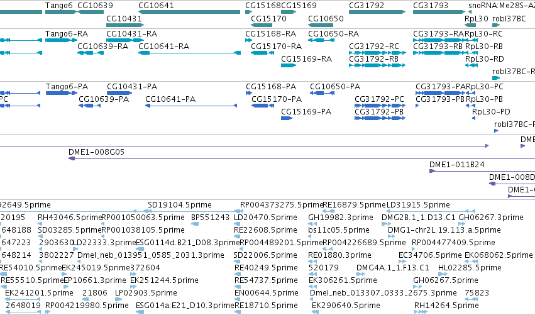Click the 'CG10641' gene label

156,6
